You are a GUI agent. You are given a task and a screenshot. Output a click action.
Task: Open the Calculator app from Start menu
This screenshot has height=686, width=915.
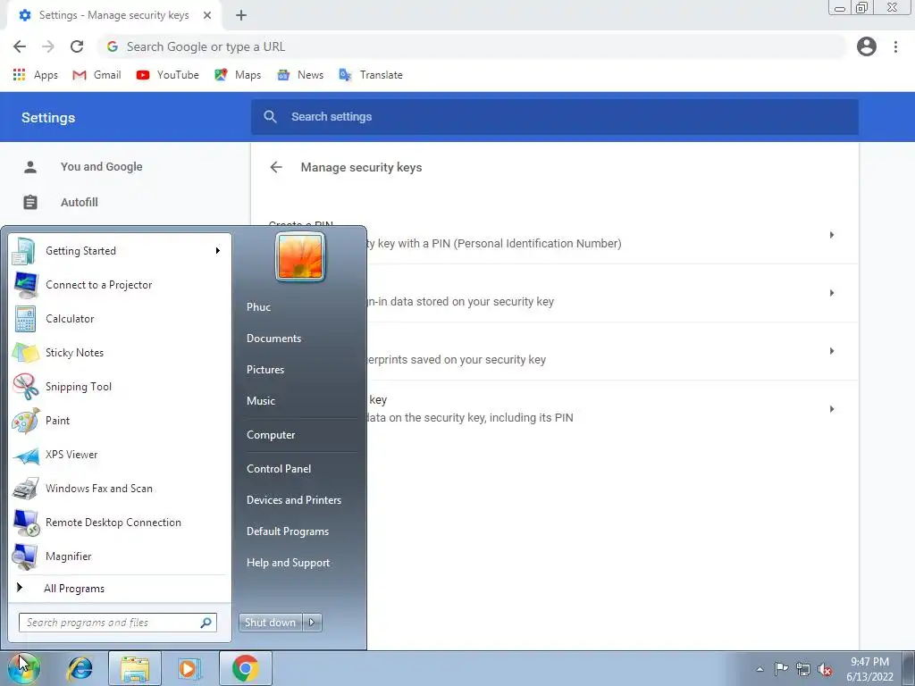point(119,319)
